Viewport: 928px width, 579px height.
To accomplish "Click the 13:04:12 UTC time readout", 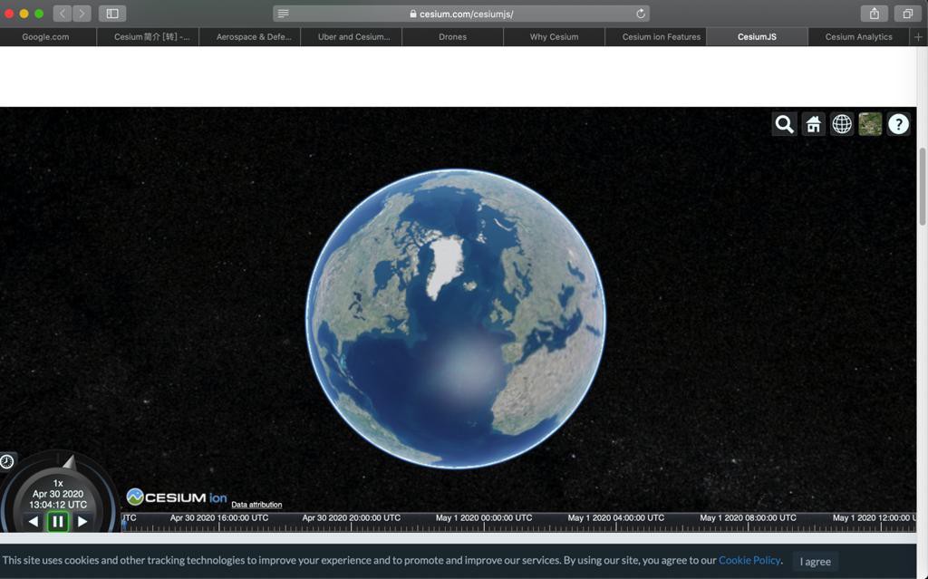I will click(x=58, y=505).
